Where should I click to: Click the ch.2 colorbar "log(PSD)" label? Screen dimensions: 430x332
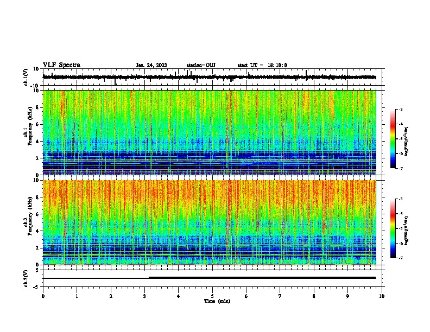(x=406, y=231)
